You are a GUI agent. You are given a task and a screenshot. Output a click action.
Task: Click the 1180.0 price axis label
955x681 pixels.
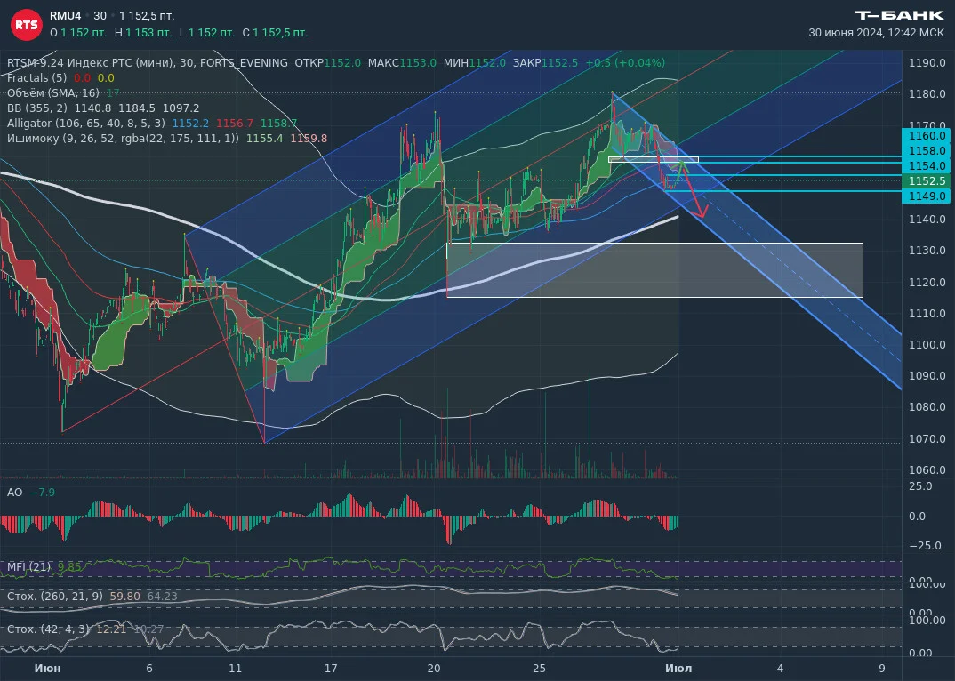click(x=927, y=94)
